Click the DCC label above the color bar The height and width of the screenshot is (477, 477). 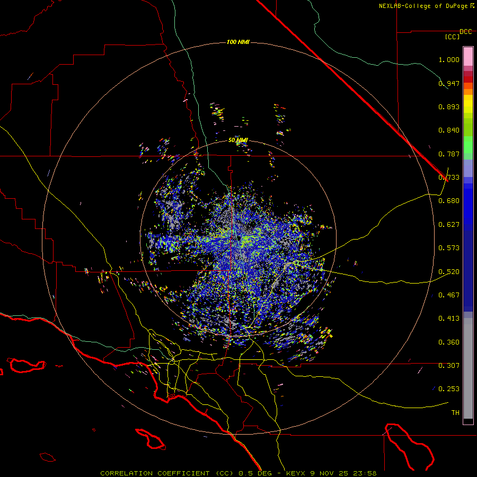tap(465, 32)
